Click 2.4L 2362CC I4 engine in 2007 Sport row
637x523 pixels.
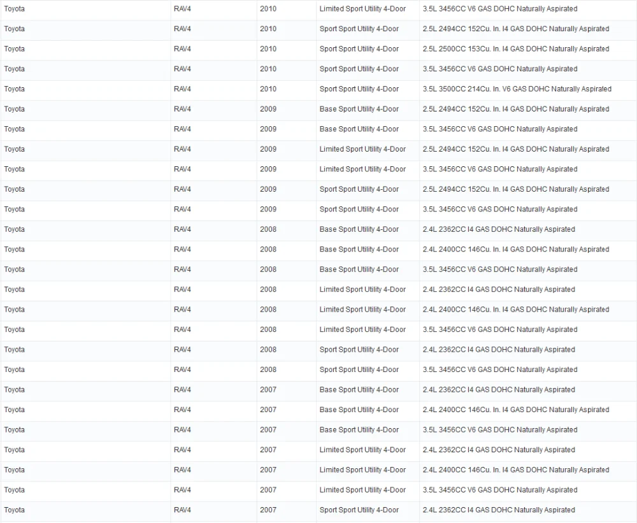[499, 510]
